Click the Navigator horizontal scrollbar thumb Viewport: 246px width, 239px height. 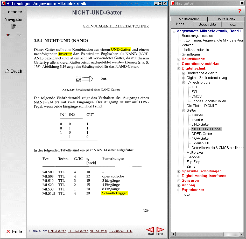[x=199, y=234]
